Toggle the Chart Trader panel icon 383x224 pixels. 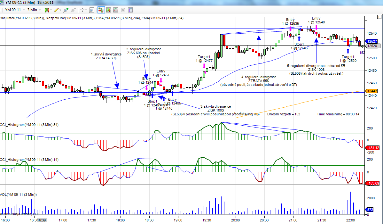pyautogui.click(x=101, y=10)
